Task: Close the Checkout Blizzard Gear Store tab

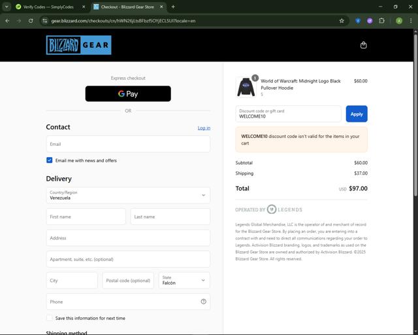Action: [x=161, y=7]
